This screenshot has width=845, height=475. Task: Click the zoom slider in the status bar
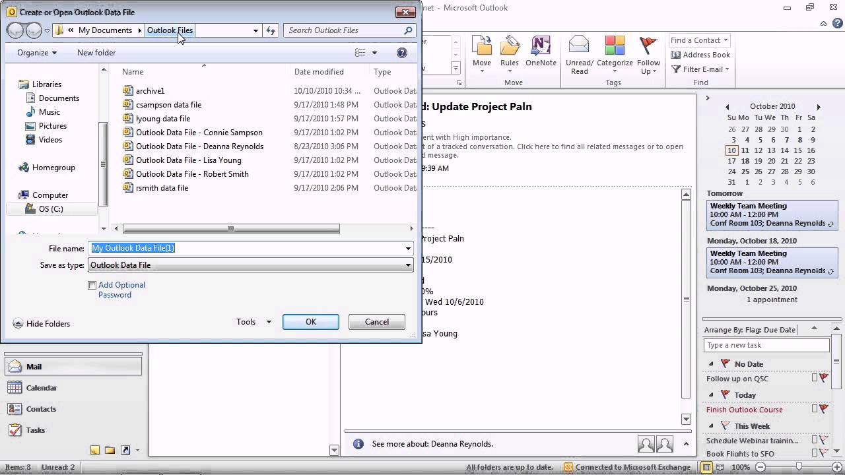(x=798, y=467)
